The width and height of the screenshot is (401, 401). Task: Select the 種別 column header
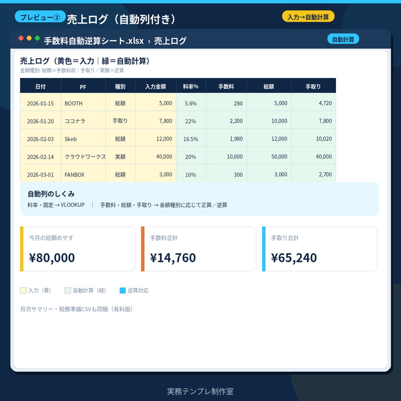120,86
